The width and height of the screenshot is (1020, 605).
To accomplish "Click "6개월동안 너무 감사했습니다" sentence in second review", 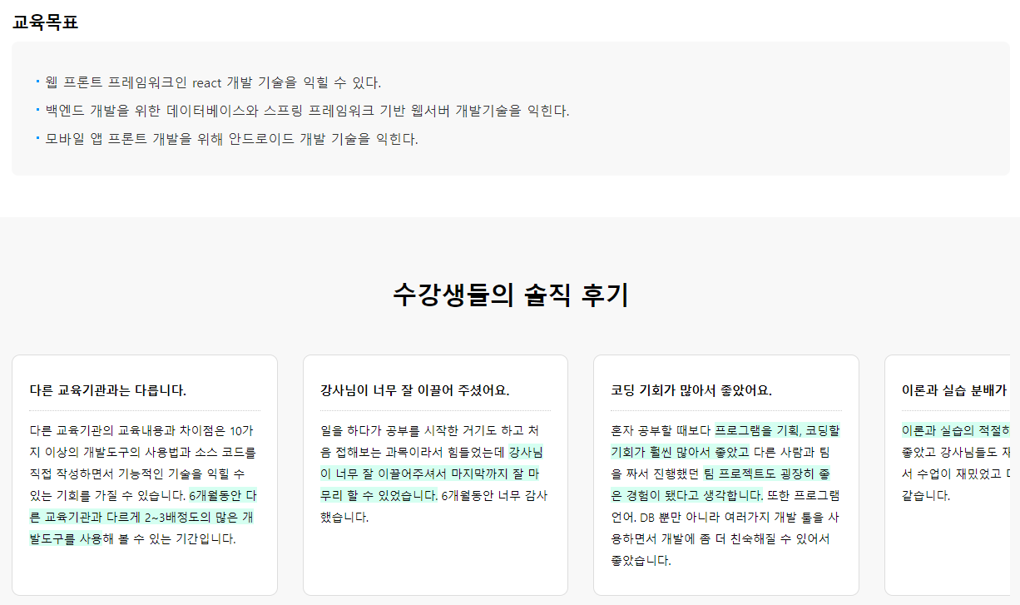I will [493, 496].
